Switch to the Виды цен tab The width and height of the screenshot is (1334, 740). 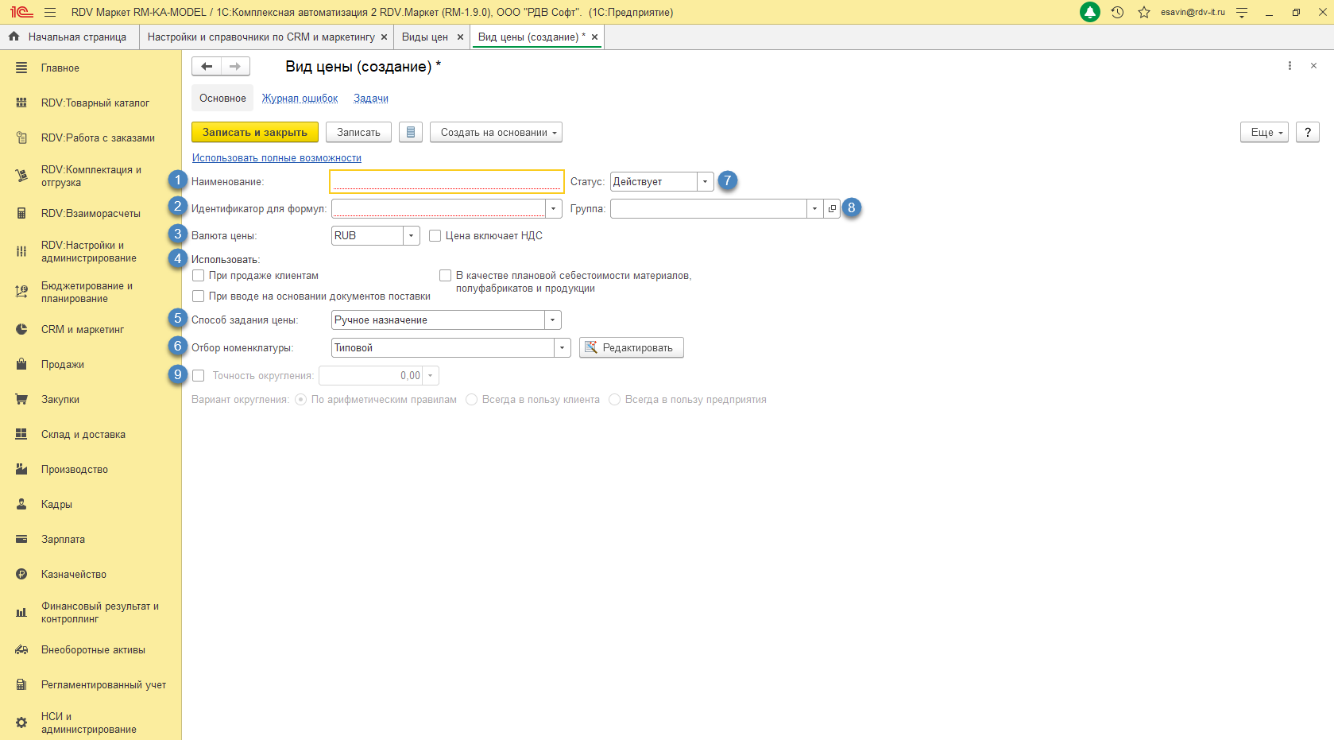pos(424,37)
